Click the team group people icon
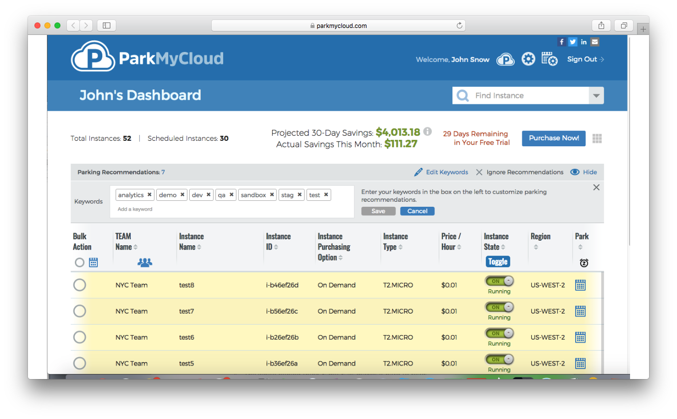677x419 pixels. point(145,262)
